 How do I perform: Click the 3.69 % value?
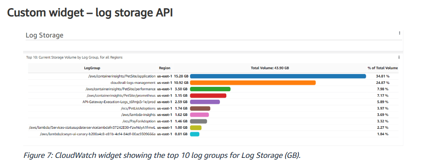point(383,115)
